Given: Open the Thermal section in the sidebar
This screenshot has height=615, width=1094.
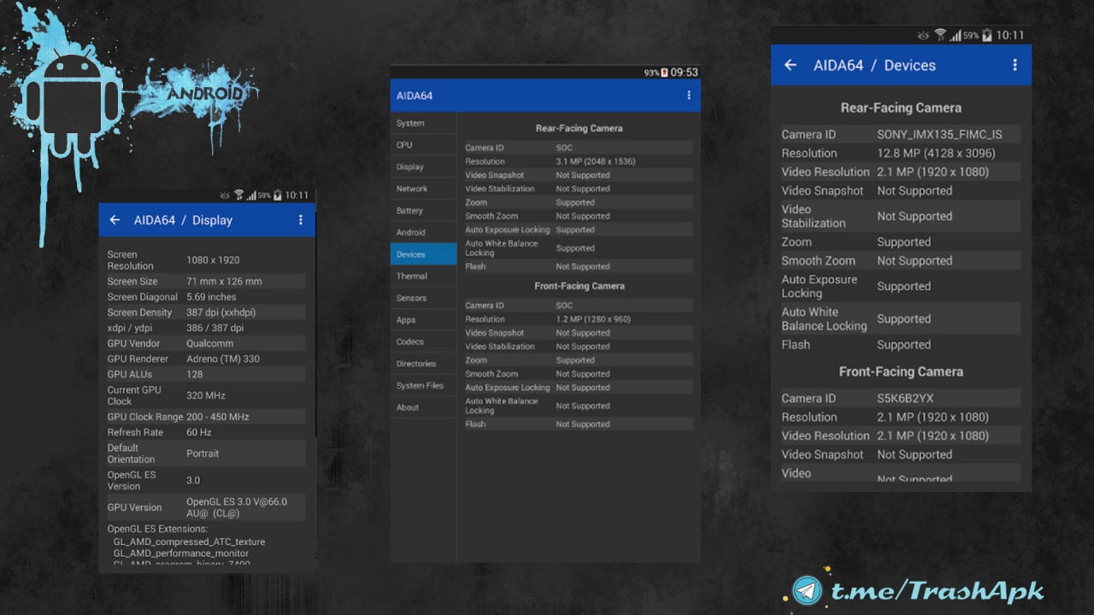Looking at the screenshot, I should click(423, 276).
